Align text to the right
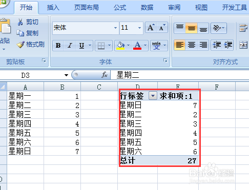 [x=203, y=45]
